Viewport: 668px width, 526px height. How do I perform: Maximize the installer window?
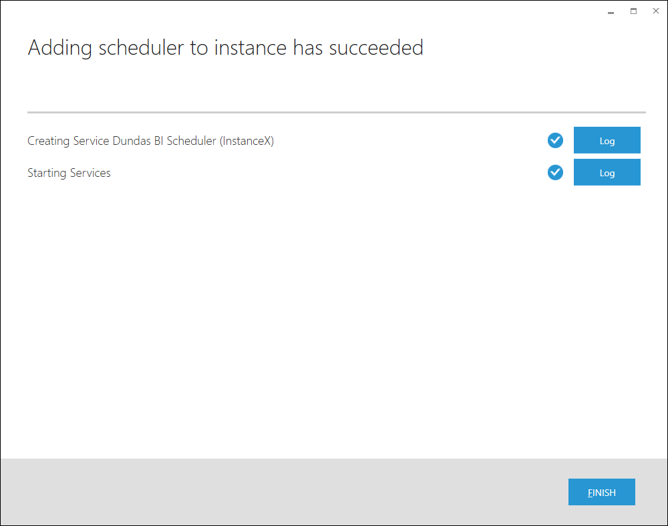click(633, 11)
